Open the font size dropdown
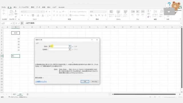The height and width of the screenshot is (103, 183). [44, 11]
